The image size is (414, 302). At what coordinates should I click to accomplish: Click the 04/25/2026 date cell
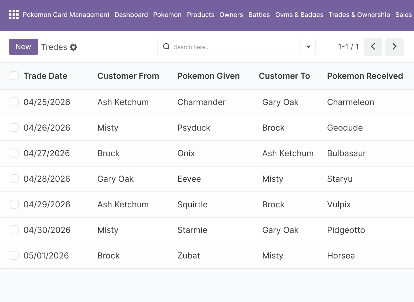tap(47, 102)
